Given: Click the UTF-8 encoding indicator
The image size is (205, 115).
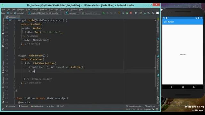Looking at the screenshot, I should 140,109.
